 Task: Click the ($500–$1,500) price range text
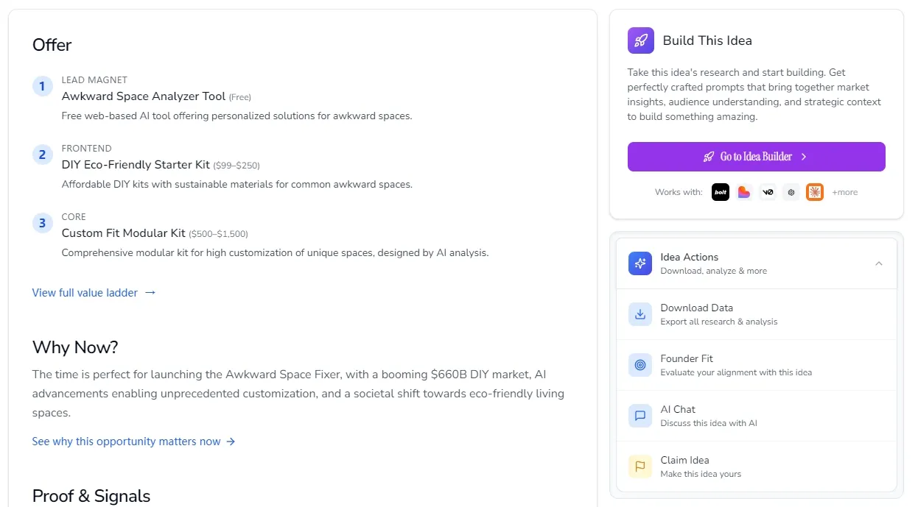tap(219, 234)
